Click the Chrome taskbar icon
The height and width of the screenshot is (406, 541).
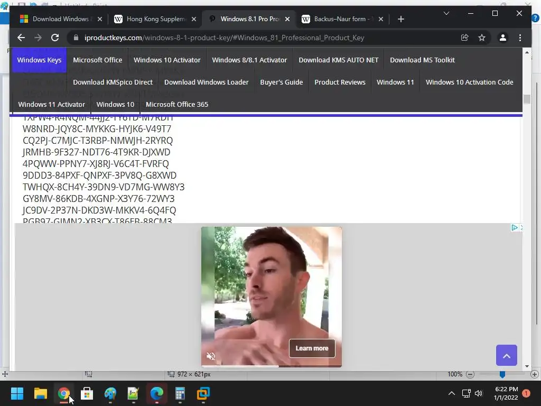pos(64,393)
